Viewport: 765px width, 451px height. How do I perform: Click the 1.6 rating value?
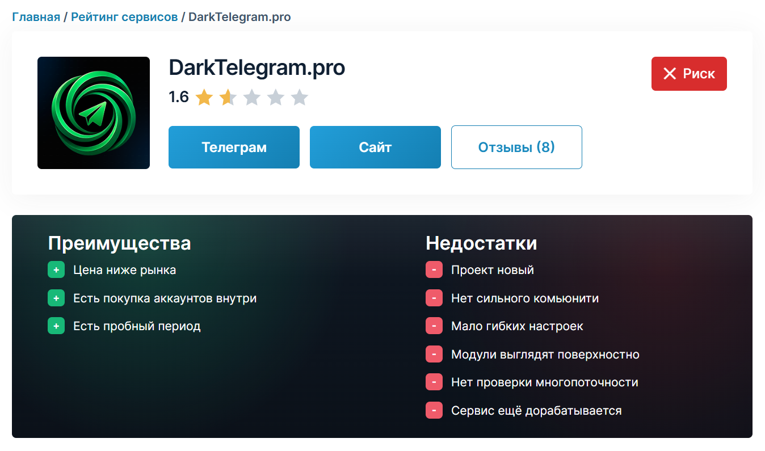(x=179, y=98)
